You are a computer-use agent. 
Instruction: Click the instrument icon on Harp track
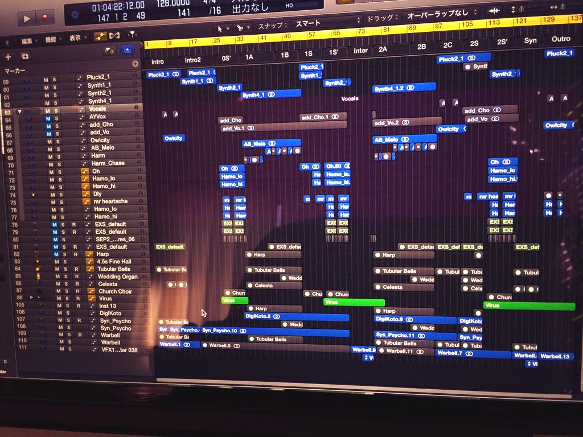tap(89, 254)
